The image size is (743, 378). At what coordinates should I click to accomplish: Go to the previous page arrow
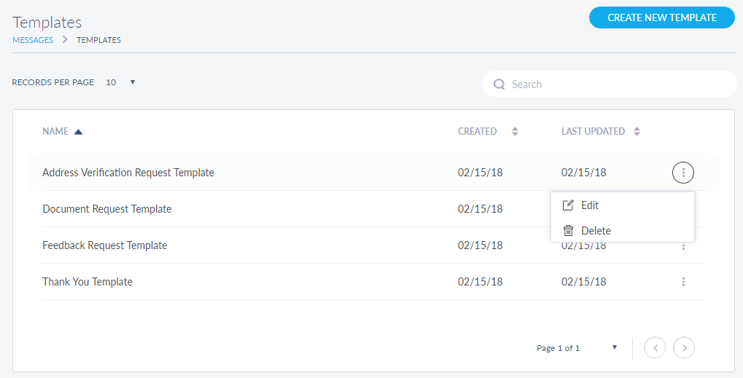[x=655, y=348]
